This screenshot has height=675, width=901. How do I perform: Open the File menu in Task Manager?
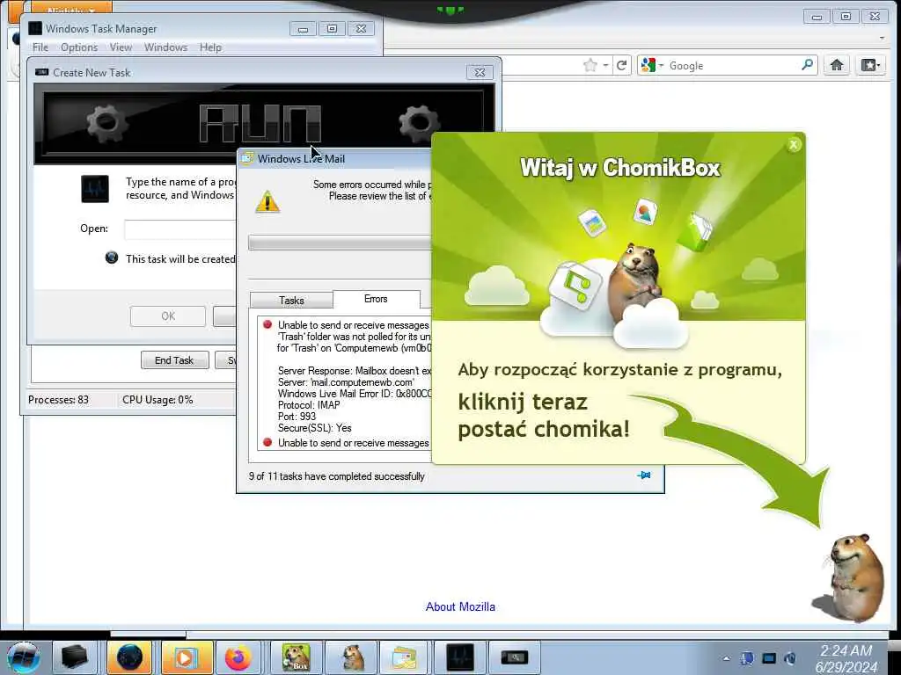point(40,47)
